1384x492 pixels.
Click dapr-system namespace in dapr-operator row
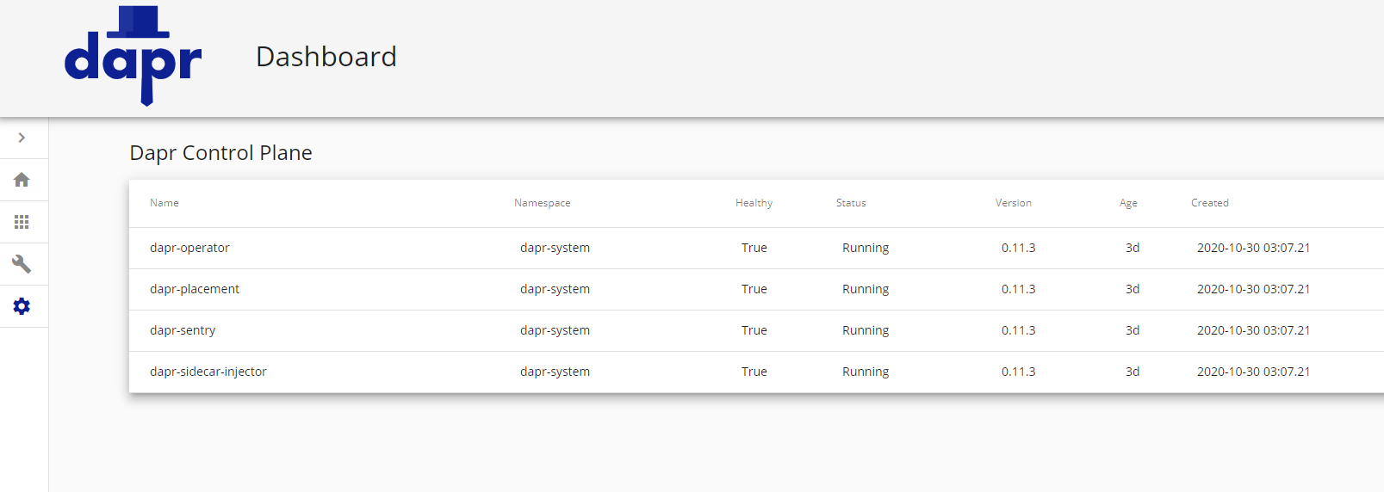(x=555, y=248)
